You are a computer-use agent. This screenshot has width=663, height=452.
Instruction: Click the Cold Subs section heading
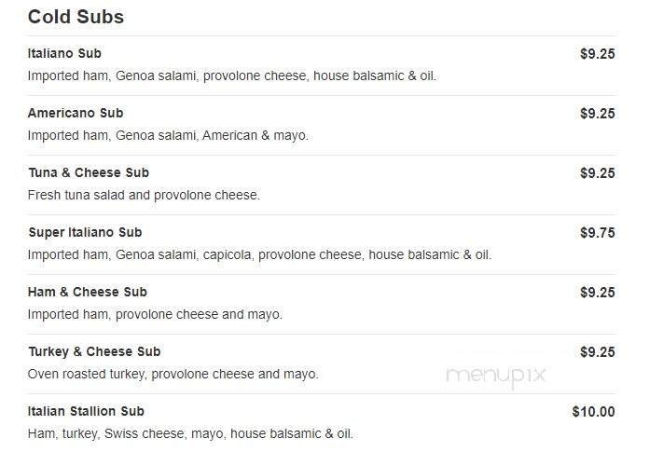pos(76,18)
